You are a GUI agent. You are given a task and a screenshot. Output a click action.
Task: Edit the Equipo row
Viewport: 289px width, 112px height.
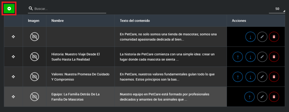262,97
